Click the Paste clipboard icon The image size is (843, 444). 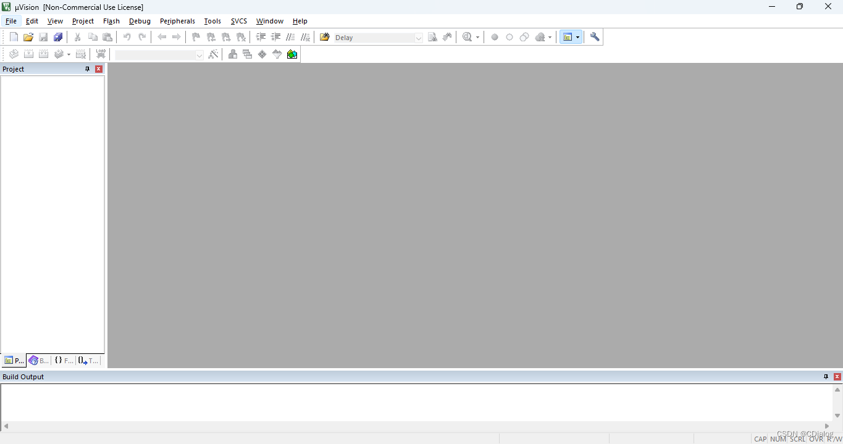pos(107,37)
